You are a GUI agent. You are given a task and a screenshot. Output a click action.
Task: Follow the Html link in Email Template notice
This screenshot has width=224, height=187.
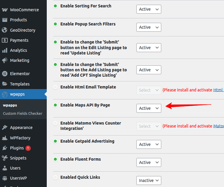(x=218, y=90)
